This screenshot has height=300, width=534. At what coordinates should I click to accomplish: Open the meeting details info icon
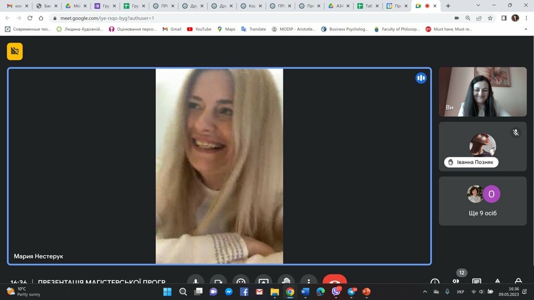click(x=435, y=282)
